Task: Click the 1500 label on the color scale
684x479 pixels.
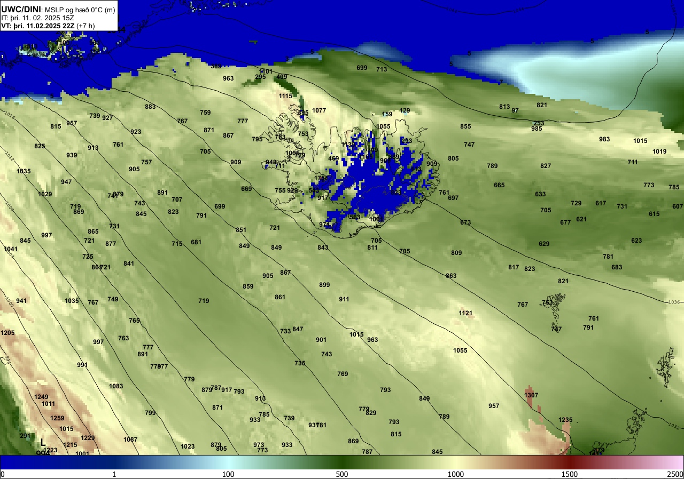Action: tap(569, 475)
